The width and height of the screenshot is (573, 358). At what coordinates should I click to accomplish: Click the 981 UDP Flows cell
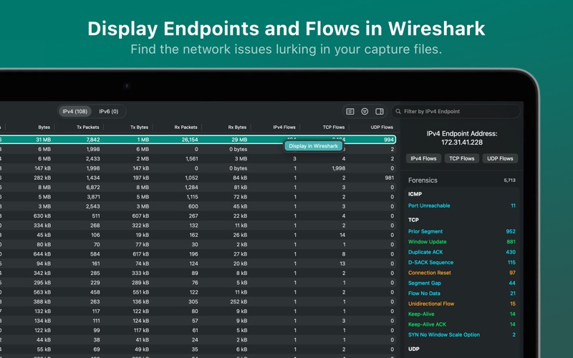click(390, 178)
